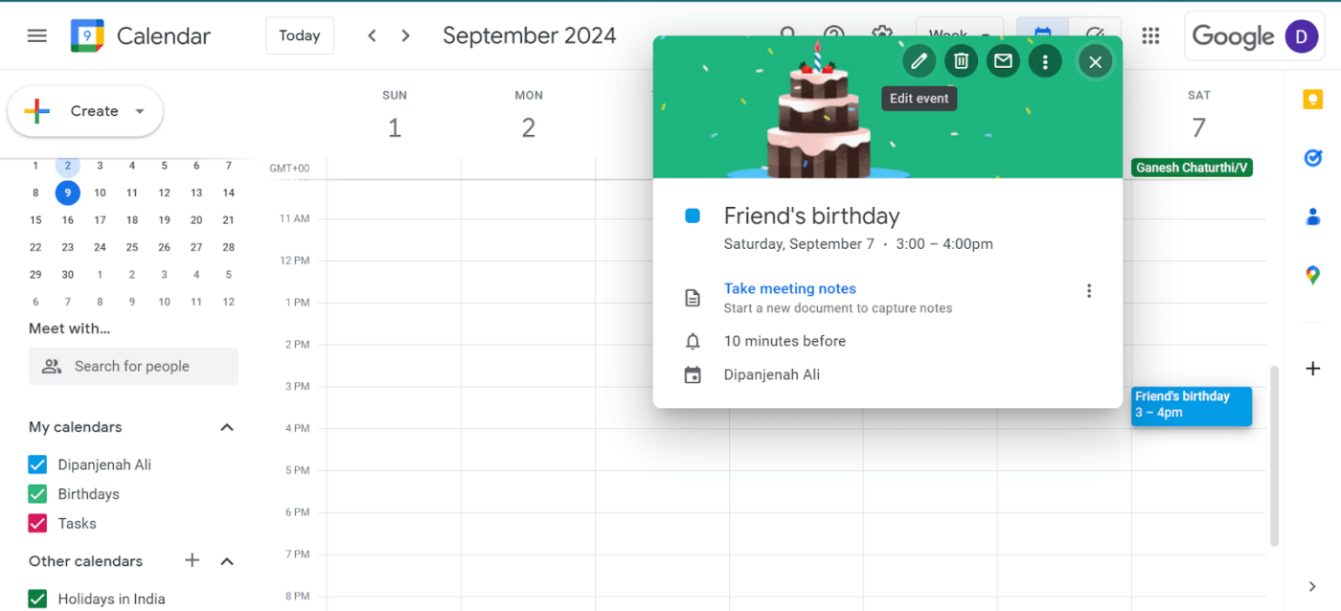Open the Google apps grid
The height and width of the screenshot is (611, 1341).
(1150, 35)
